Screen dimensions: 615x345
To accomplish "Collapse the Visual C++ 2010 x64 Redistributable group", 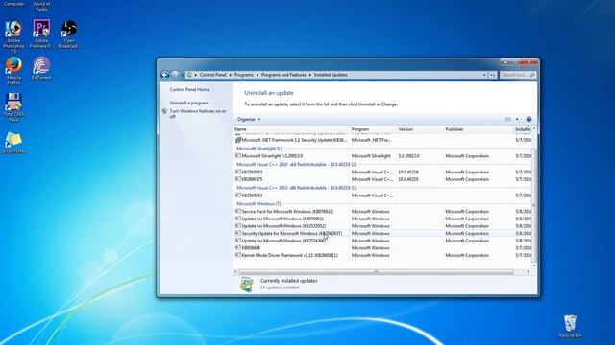I will tap(296, 164).
